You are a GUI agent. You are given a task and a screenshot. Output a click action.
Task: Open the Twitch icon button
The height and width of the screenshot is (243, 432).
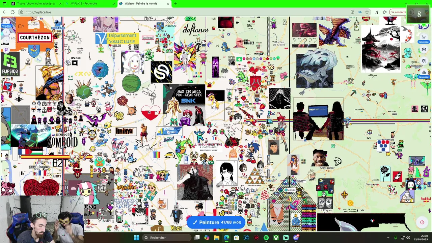[x=6, y=50]
